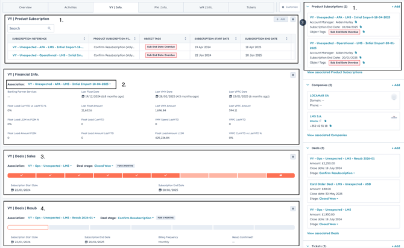The width and height of the screenshot is (404, 248).
Task: Open the LOCAMAR SA company link
Action: [x=319, y=96]
